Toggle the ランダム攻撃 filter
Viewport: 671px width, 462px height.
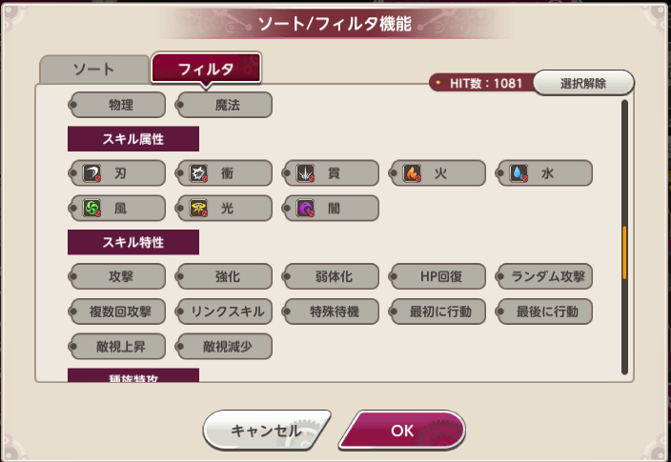[x=545, y=277]
